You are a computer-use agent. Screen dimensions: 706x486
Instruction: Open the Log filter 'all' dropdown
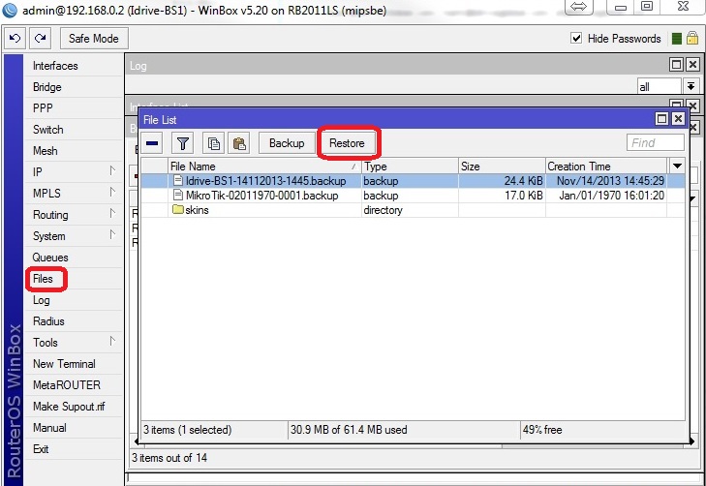click(691, 86)
